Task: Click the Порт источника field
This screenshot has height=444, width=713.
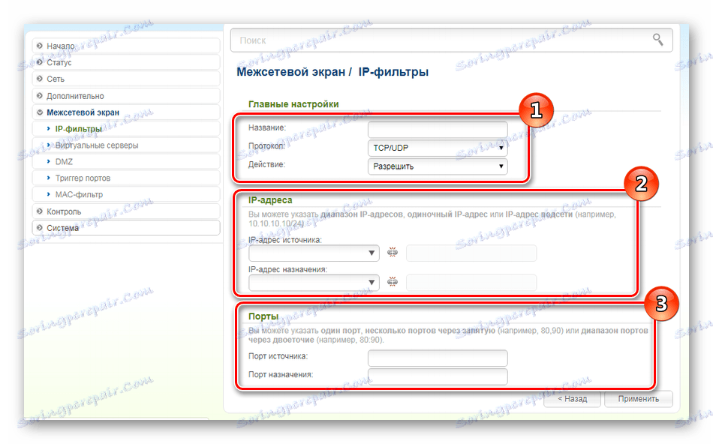Action: point(438,358)
